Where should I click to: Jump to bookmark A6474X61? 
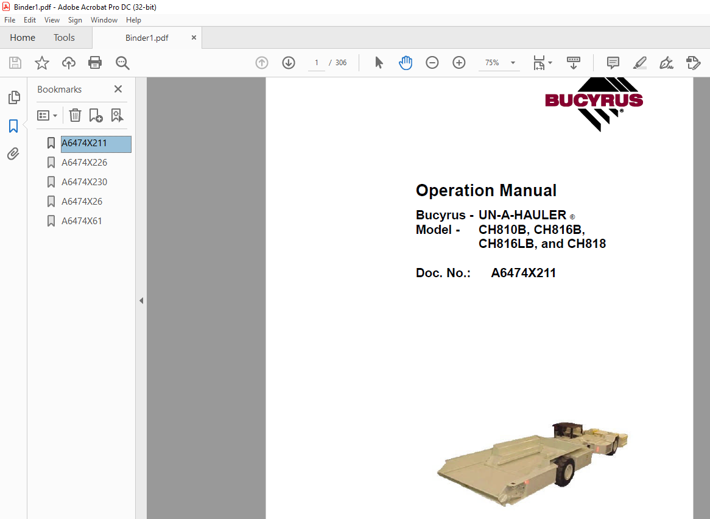82,221
